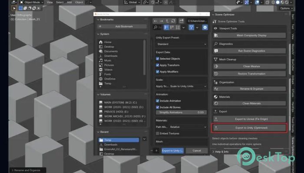Click the Clean Meshes button

(x=250, y=67)
